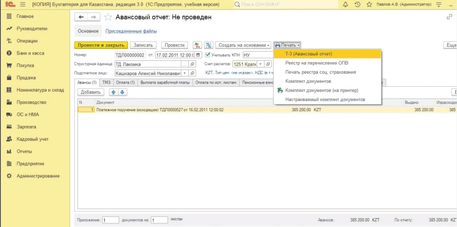Open Операции section in sidebar

click(27, 41)
